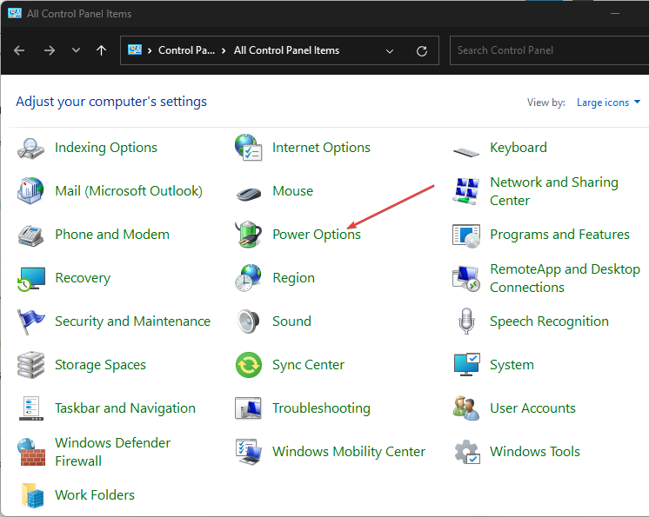
Task: Click the Control Panel breadcrumb segment
Action: tap(186, 50)
